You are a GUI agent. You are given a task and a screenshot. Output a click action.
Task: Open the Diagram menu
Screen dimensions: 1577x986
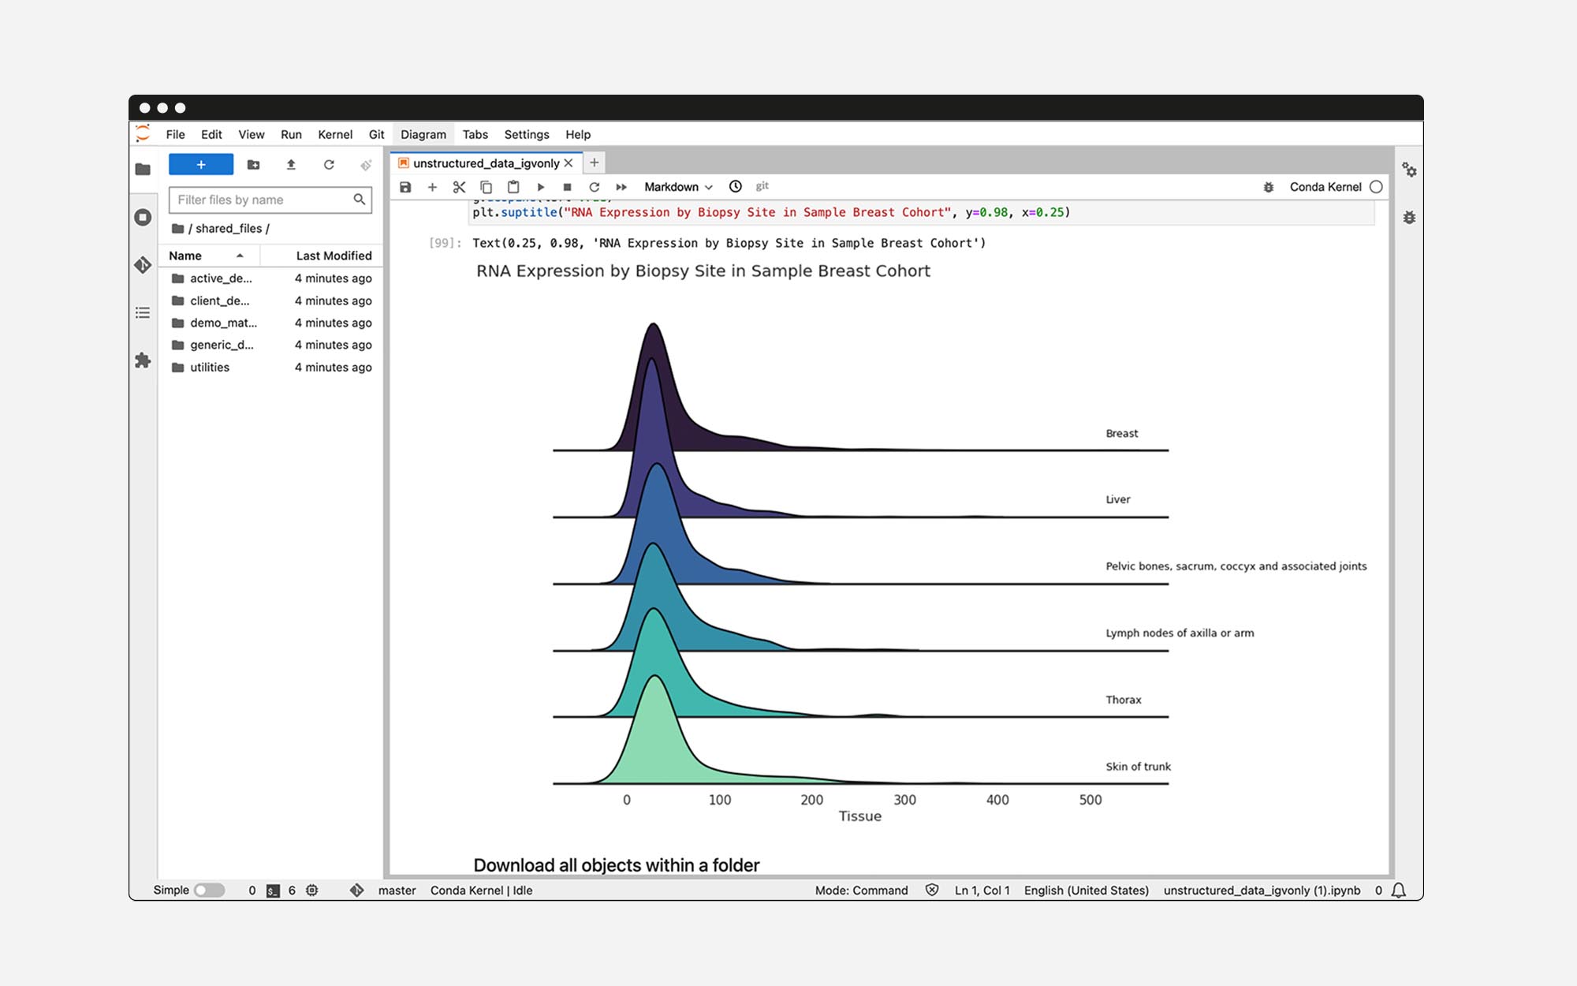tap(423, 134)
